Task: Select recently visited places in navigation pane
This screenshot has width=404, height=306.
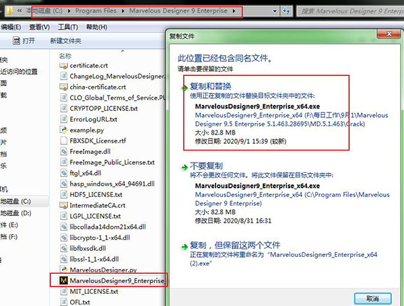Action: click(x=19, y=71)
